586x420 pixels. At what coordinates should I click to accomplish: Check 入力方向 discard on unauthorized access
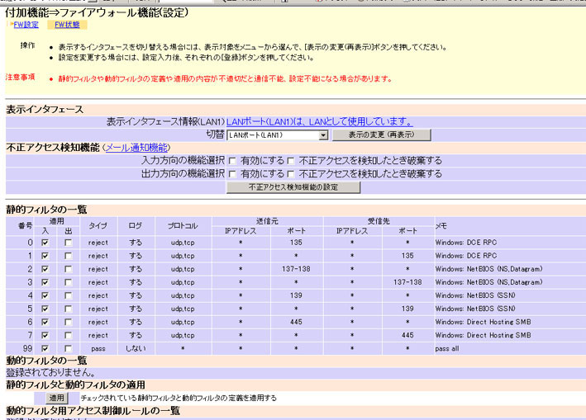[292, 161]
